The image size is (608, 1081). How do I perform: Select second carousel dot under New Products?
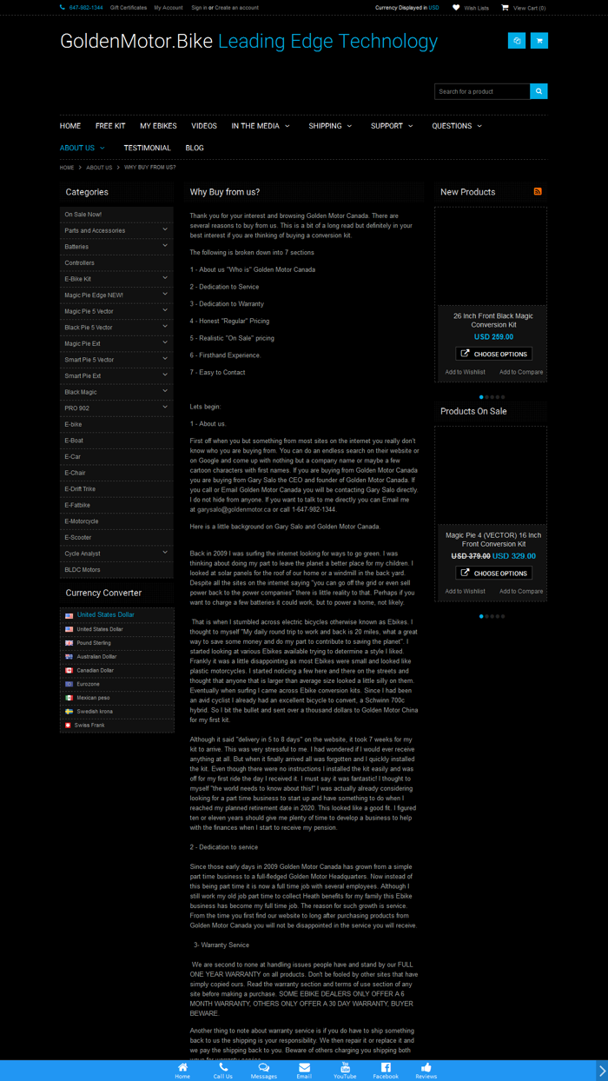point(486,397)
